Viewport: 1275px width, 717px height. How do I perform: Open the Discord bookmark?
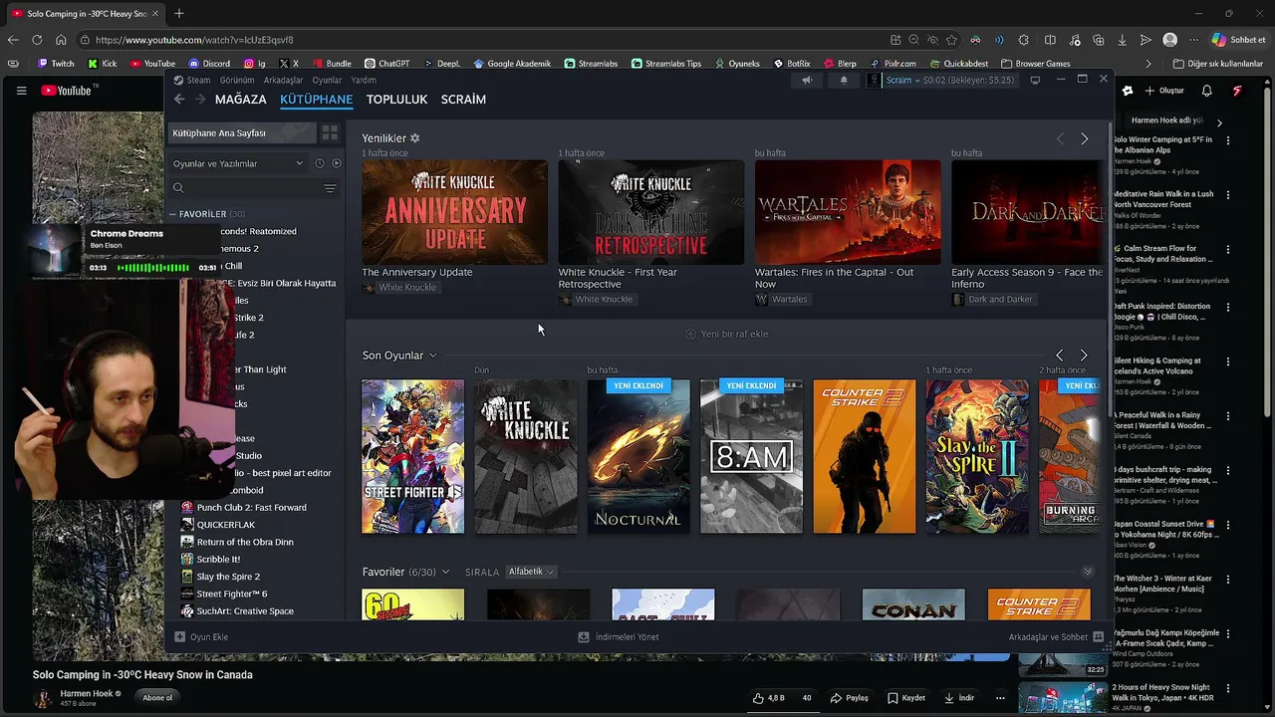pos(208,64)
